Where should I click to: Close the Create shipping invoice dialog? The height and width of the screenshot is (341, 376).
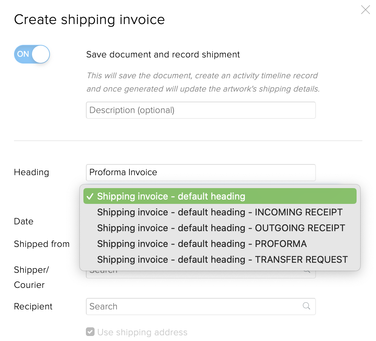(365, 10)
